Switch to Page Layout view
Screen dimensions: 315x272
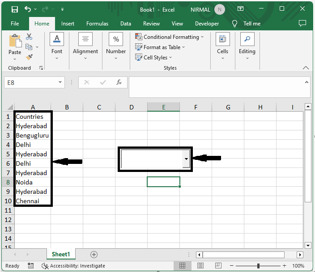[x=200, y=266]
